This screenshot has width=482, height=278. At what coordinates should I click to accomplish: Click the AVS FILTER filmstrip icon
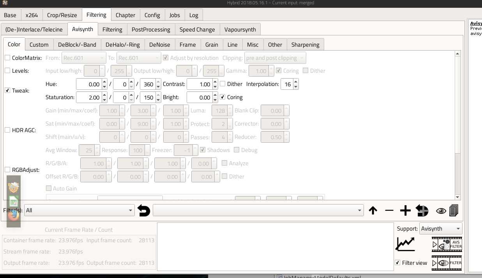447,244
